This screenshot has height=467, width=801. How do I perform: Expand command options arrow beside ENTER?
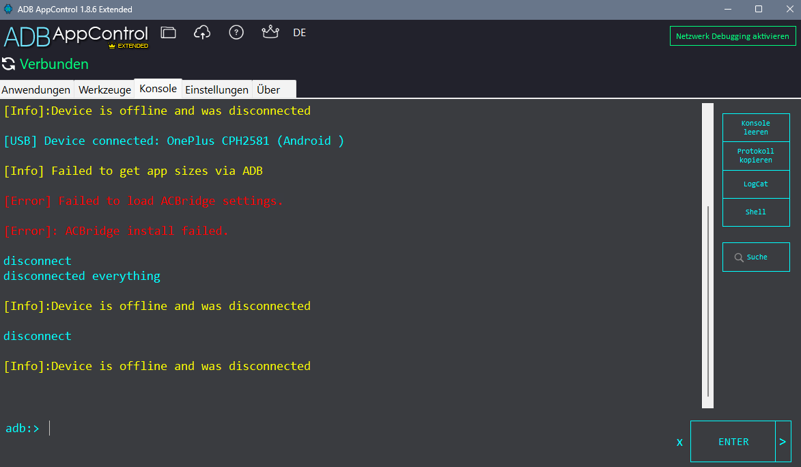(x=783, y=442)
